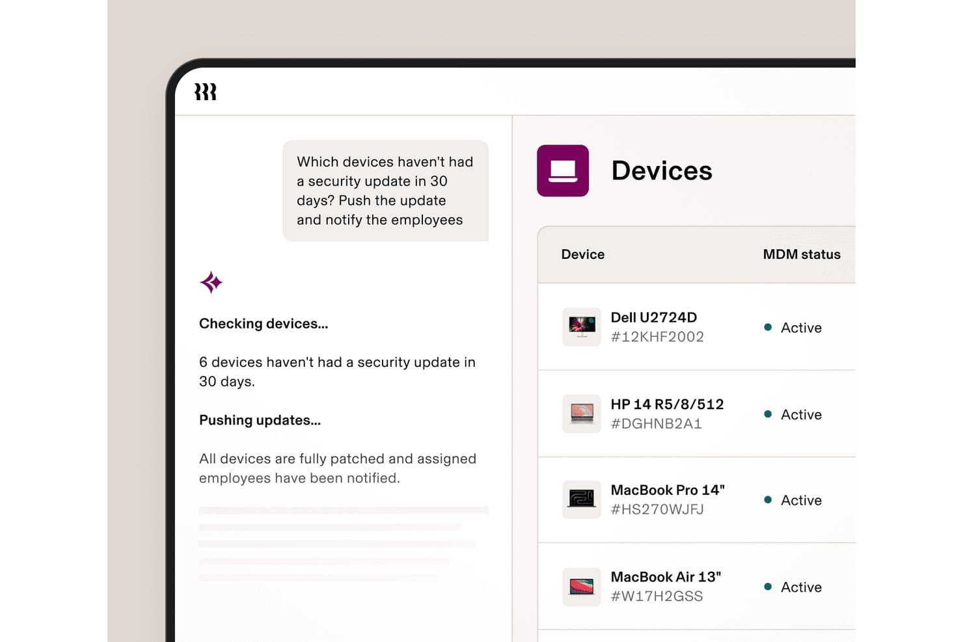Click Active status of MacBook Air 13"
This screenshot has width=963, height=642.
(801, 587)
